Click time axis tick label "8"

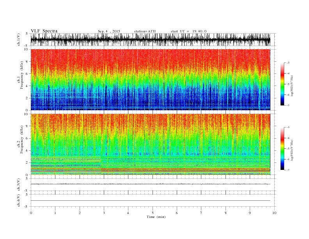point(226,213)
